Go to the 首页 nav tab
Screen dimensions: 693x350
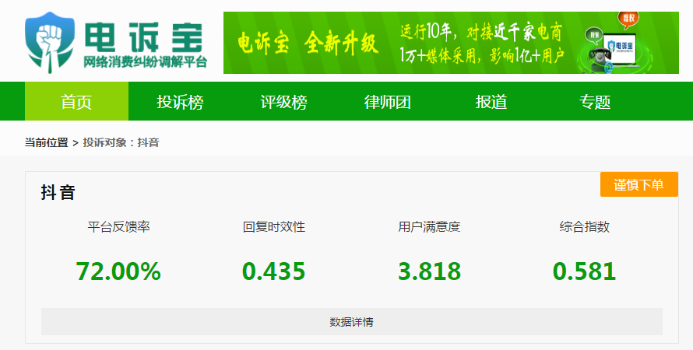[x=76, y=101]
